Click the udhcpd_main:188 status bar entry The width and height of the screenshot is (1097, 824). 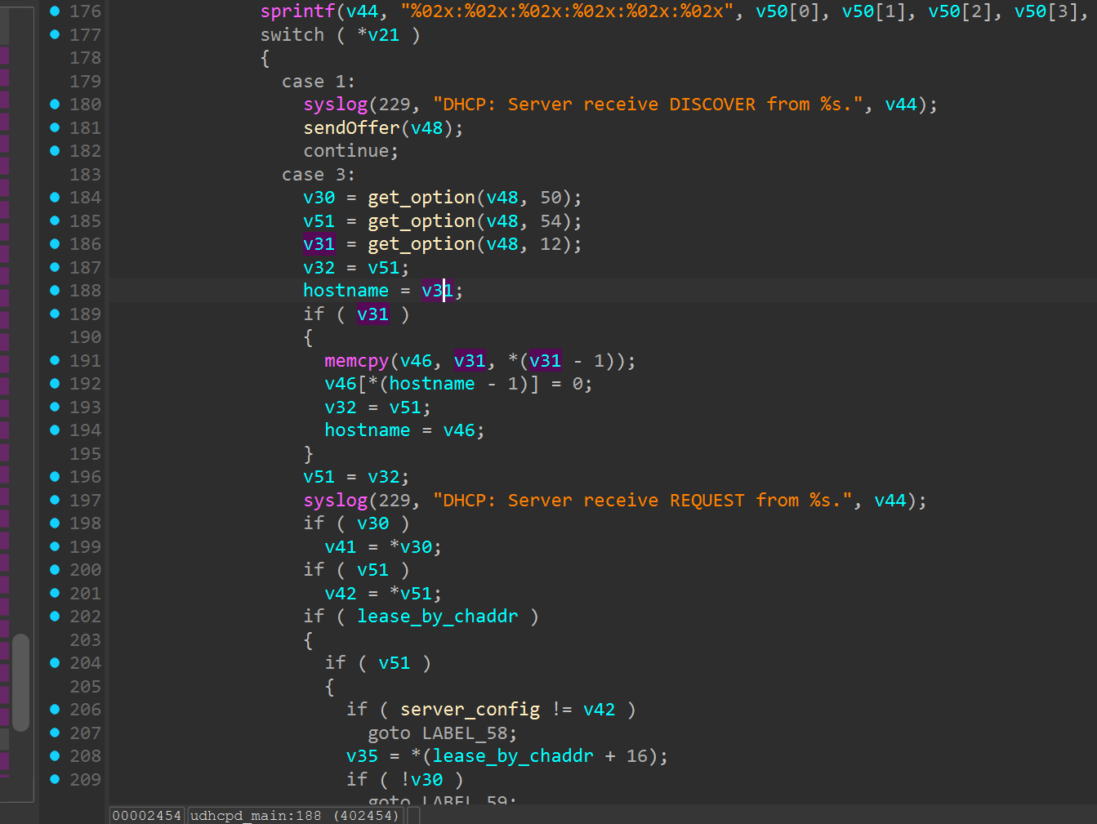coord(295,816)
